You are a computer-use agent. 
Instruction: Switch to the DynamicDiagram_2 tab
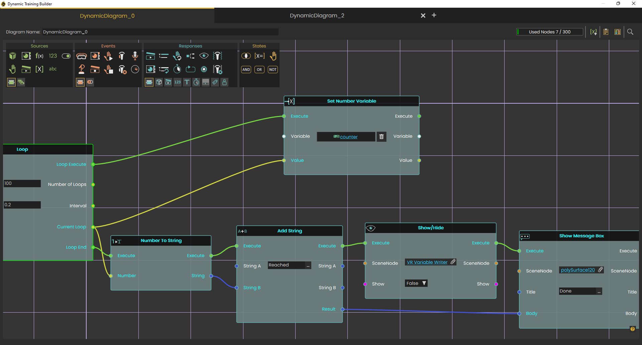pos(317,15)
